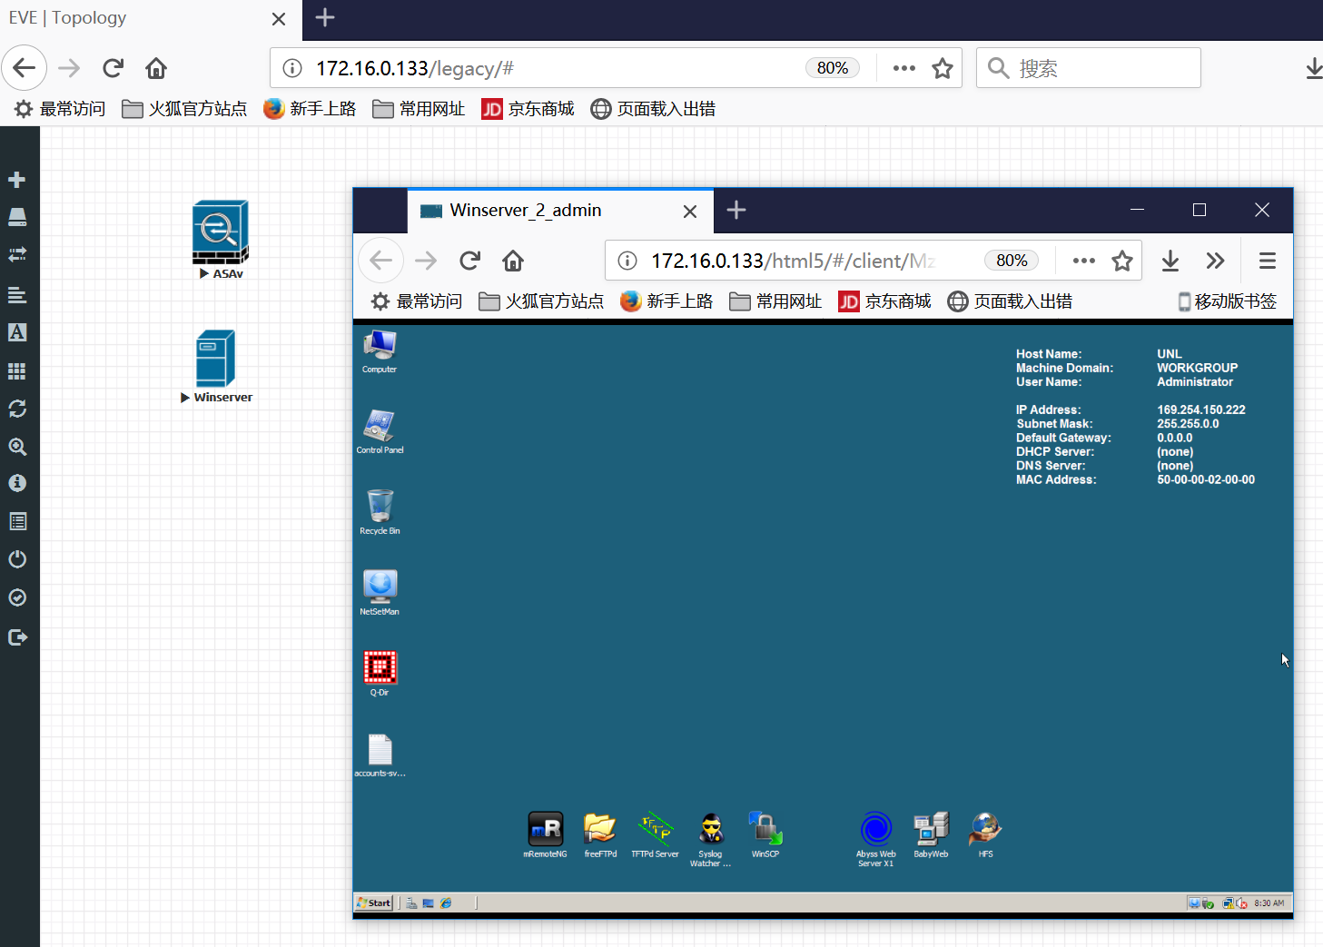The image size is (1323, 947).
Task: Click the ASAv firewall node icon
Action: (x=220, y=232)
